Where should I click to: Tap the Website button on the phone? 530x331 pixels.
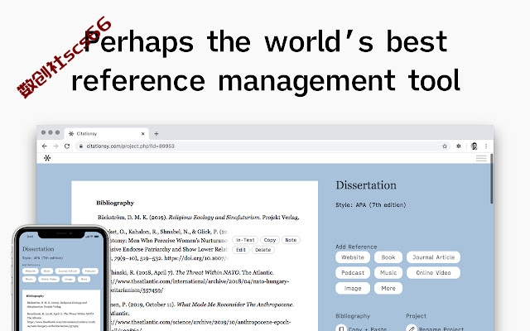30,271
